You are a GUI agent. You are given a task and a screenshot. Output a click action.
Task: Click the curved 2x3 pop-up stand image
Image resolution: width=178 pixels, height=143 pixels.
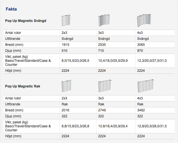pyautogui.click(x=66, y=21)
